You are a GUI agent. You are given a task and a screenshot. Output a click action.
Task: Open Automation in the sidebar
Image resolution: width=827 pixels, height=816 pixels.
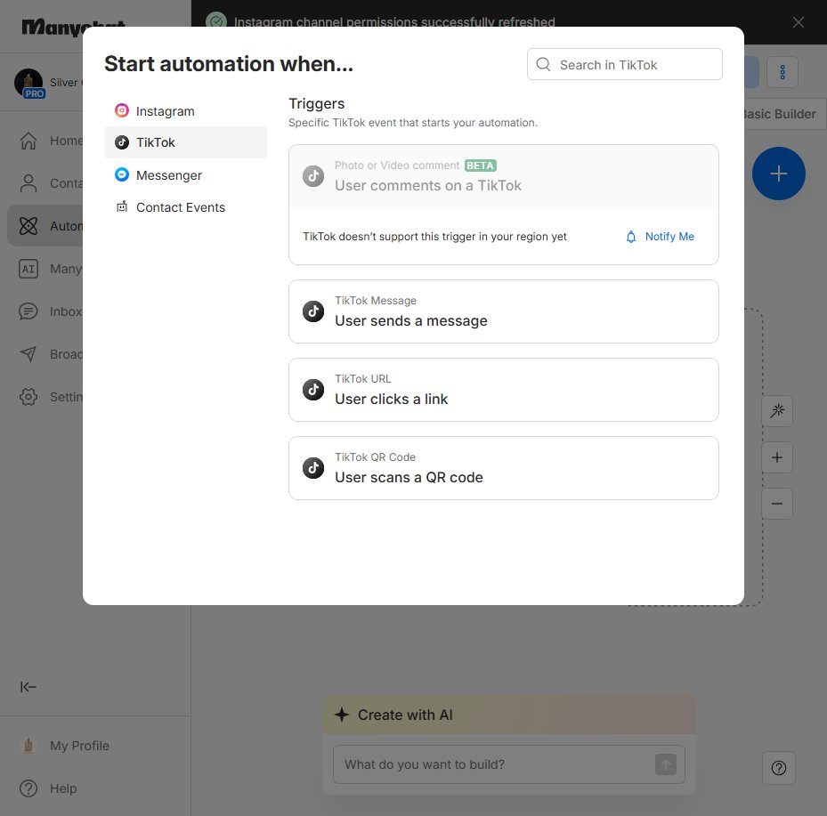pos(46,226)
